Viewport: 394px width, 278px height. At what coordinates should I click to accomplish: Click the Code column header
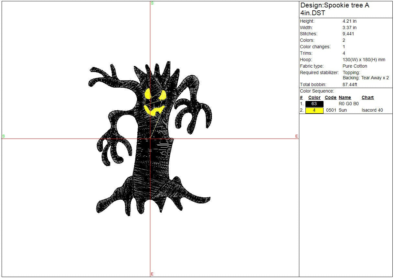click(x=330, y=97)
